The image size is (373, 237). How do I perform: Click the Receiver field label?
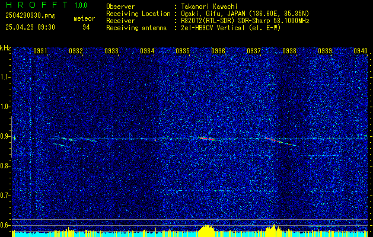(120, 21)
